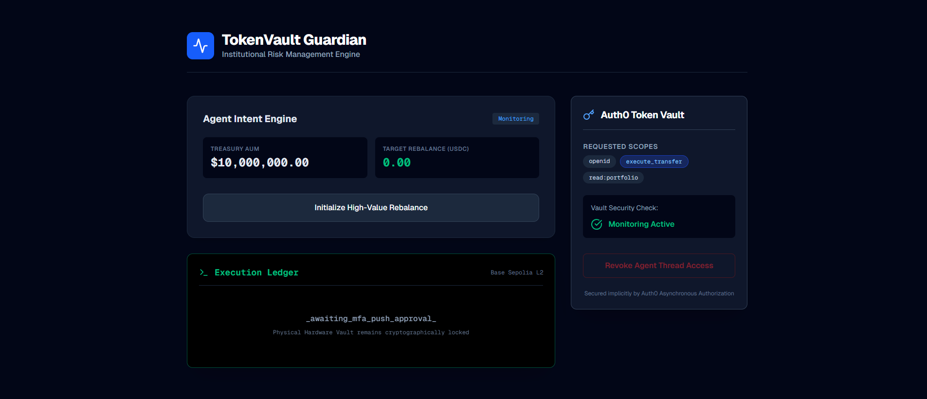Click the Base Sepolia L2 network label

click(x=517, y=272)
